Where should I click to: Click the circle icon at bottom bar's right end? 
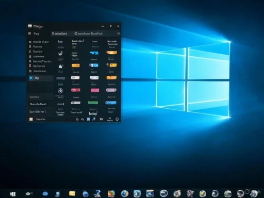click(x=117, y=119)
